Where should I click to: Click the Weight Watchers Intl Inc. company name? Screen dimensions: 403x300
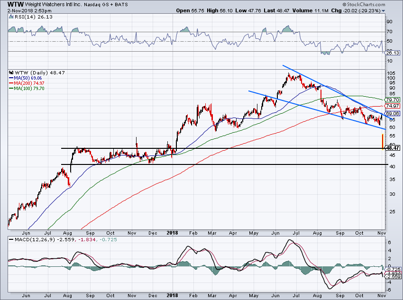54,4
